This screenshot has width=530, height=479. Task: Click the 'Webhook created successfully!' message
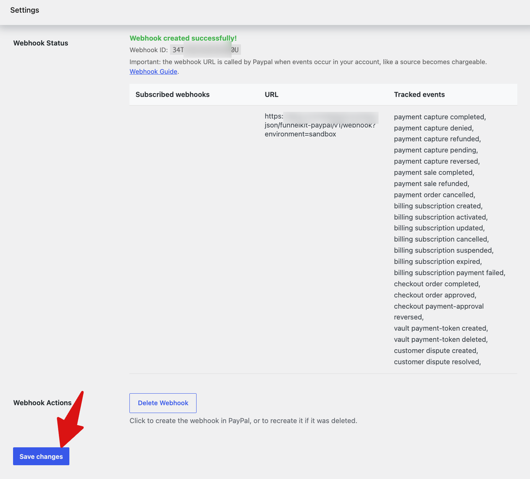[x=183, y=38]
